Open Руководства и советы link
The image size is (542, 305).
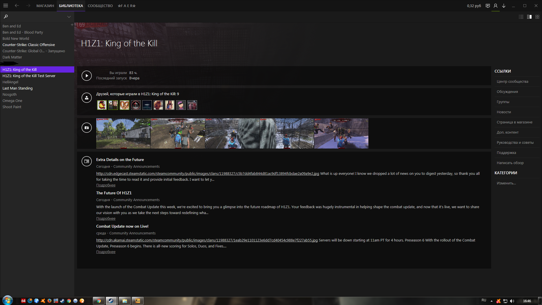point(515,143)
